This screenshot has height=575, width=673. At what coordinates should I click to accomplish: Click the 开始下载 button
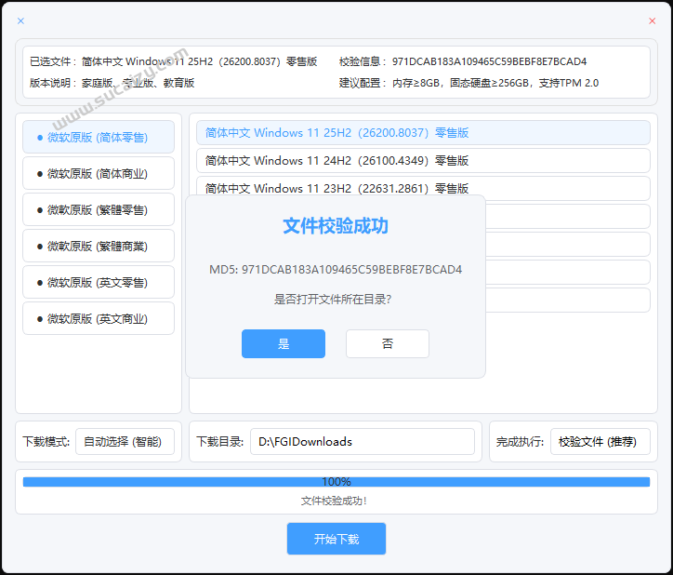click(336, 539)
